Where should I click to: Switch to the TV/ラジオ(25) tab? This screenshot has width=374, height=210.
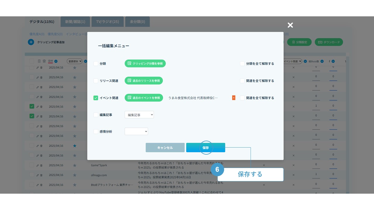click(x=108, y=22)
